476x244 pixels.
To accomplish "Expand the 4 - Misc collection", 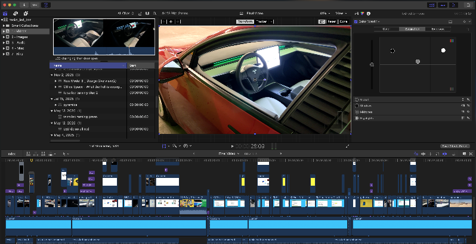I will point(4,48).
